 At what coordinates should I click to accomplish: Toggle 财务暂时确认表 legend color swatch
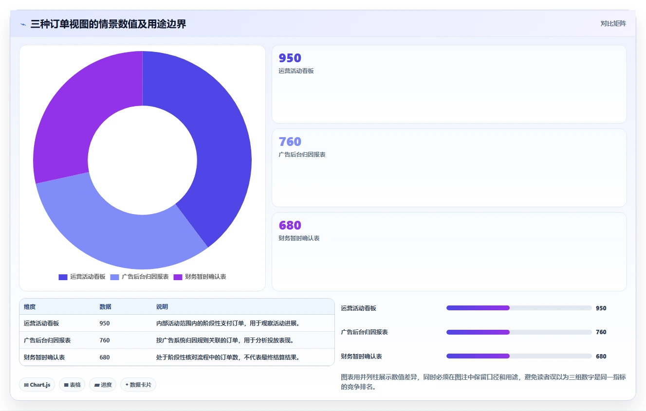[178, 277]
